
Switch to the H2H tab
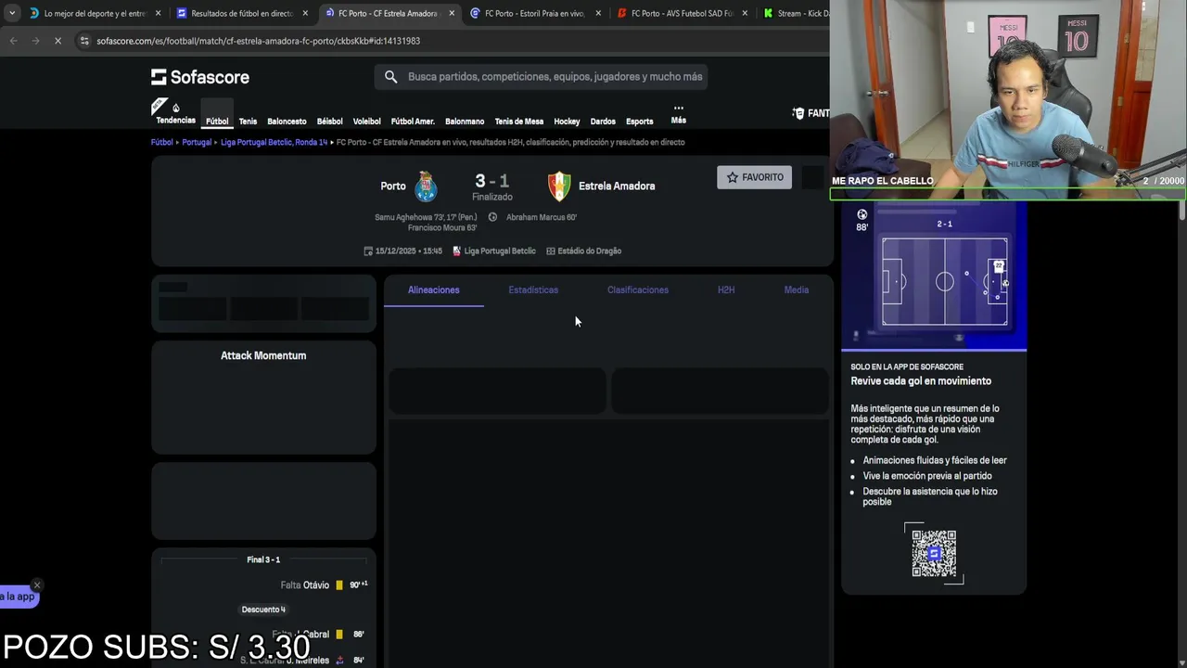pyautogui.click(x=726, y=290)
